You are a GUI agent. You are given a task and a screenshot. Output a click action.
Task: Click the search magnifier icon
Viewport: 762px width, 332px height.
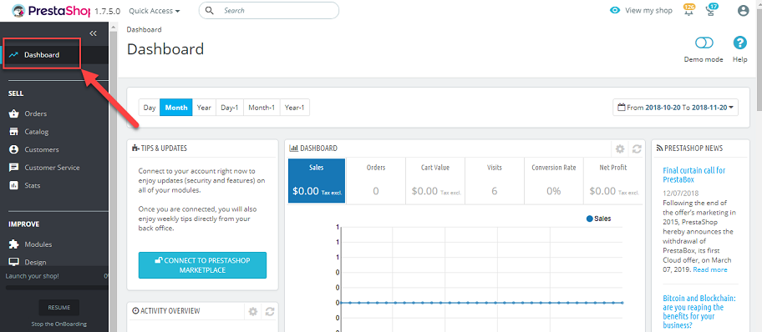pos(210,10)
